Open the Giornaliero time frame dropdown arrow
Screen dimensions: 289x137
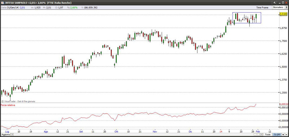click(286, 8)
